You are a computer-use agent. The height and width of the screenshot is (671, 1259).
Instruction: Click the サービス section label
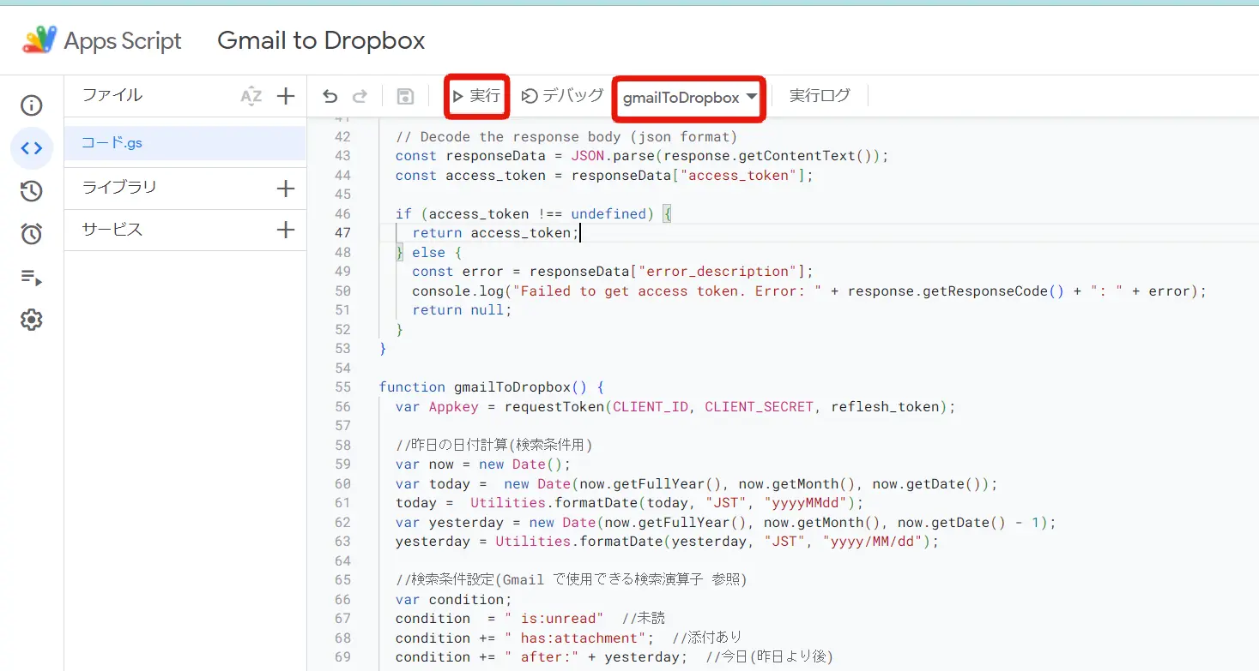point(112,230)
